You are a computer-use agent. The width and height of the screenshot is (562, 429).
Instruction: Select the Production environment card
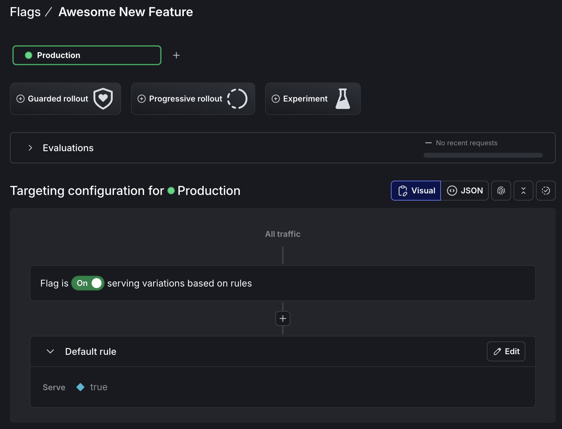(x=87, y=55)
